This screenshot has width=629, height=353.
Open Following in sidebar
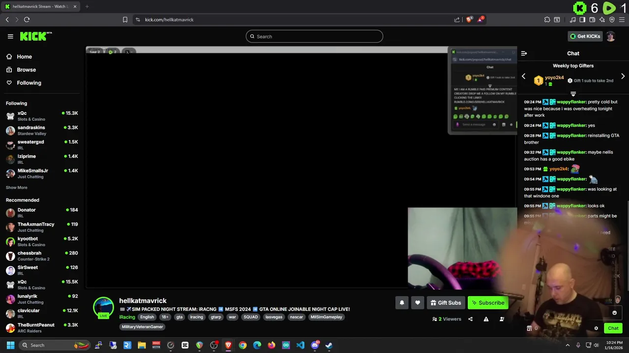[24, 83]
